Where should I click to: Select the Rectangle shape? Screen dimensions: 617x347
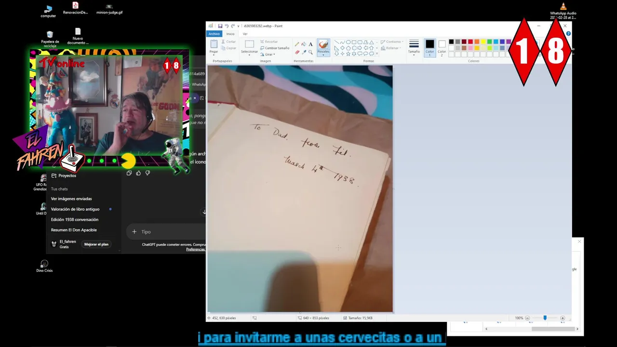point(354,42)
